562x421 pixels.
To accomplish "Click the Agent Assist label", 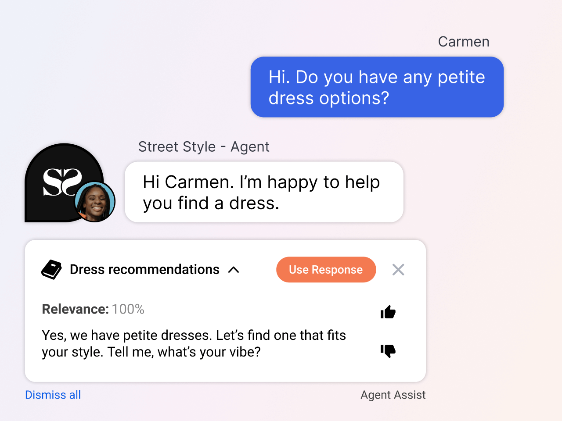I will (x=393, y=395).
